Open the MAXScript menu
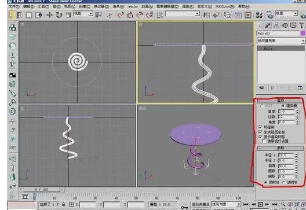Screen dimensions: 306x210 click(225, 6)
